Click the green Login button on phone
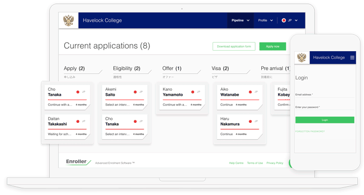Screen dimensions: 364x195 (325, 120)
